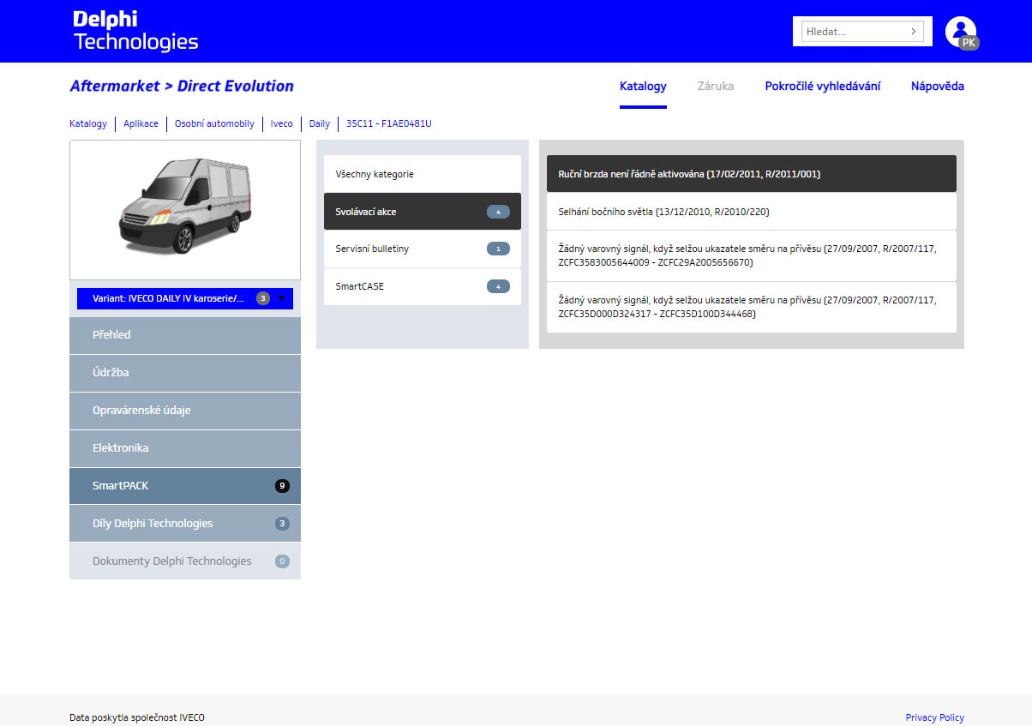Open Opravárenské údaje section

coord(185,411)
